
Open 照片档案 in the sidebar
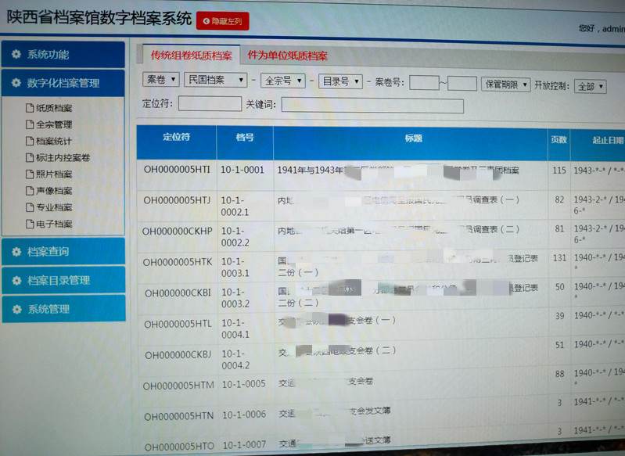coord(54,174)
